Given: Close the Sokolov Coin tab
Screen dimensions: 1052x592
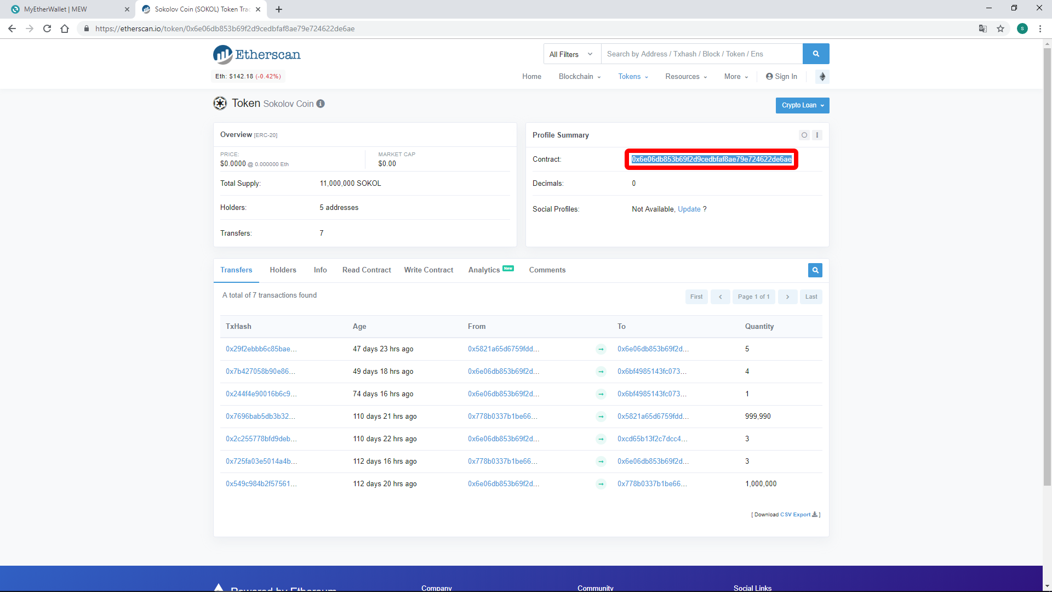Looking at the screenshot, I should pyautogui.click(x=258, y=9).
